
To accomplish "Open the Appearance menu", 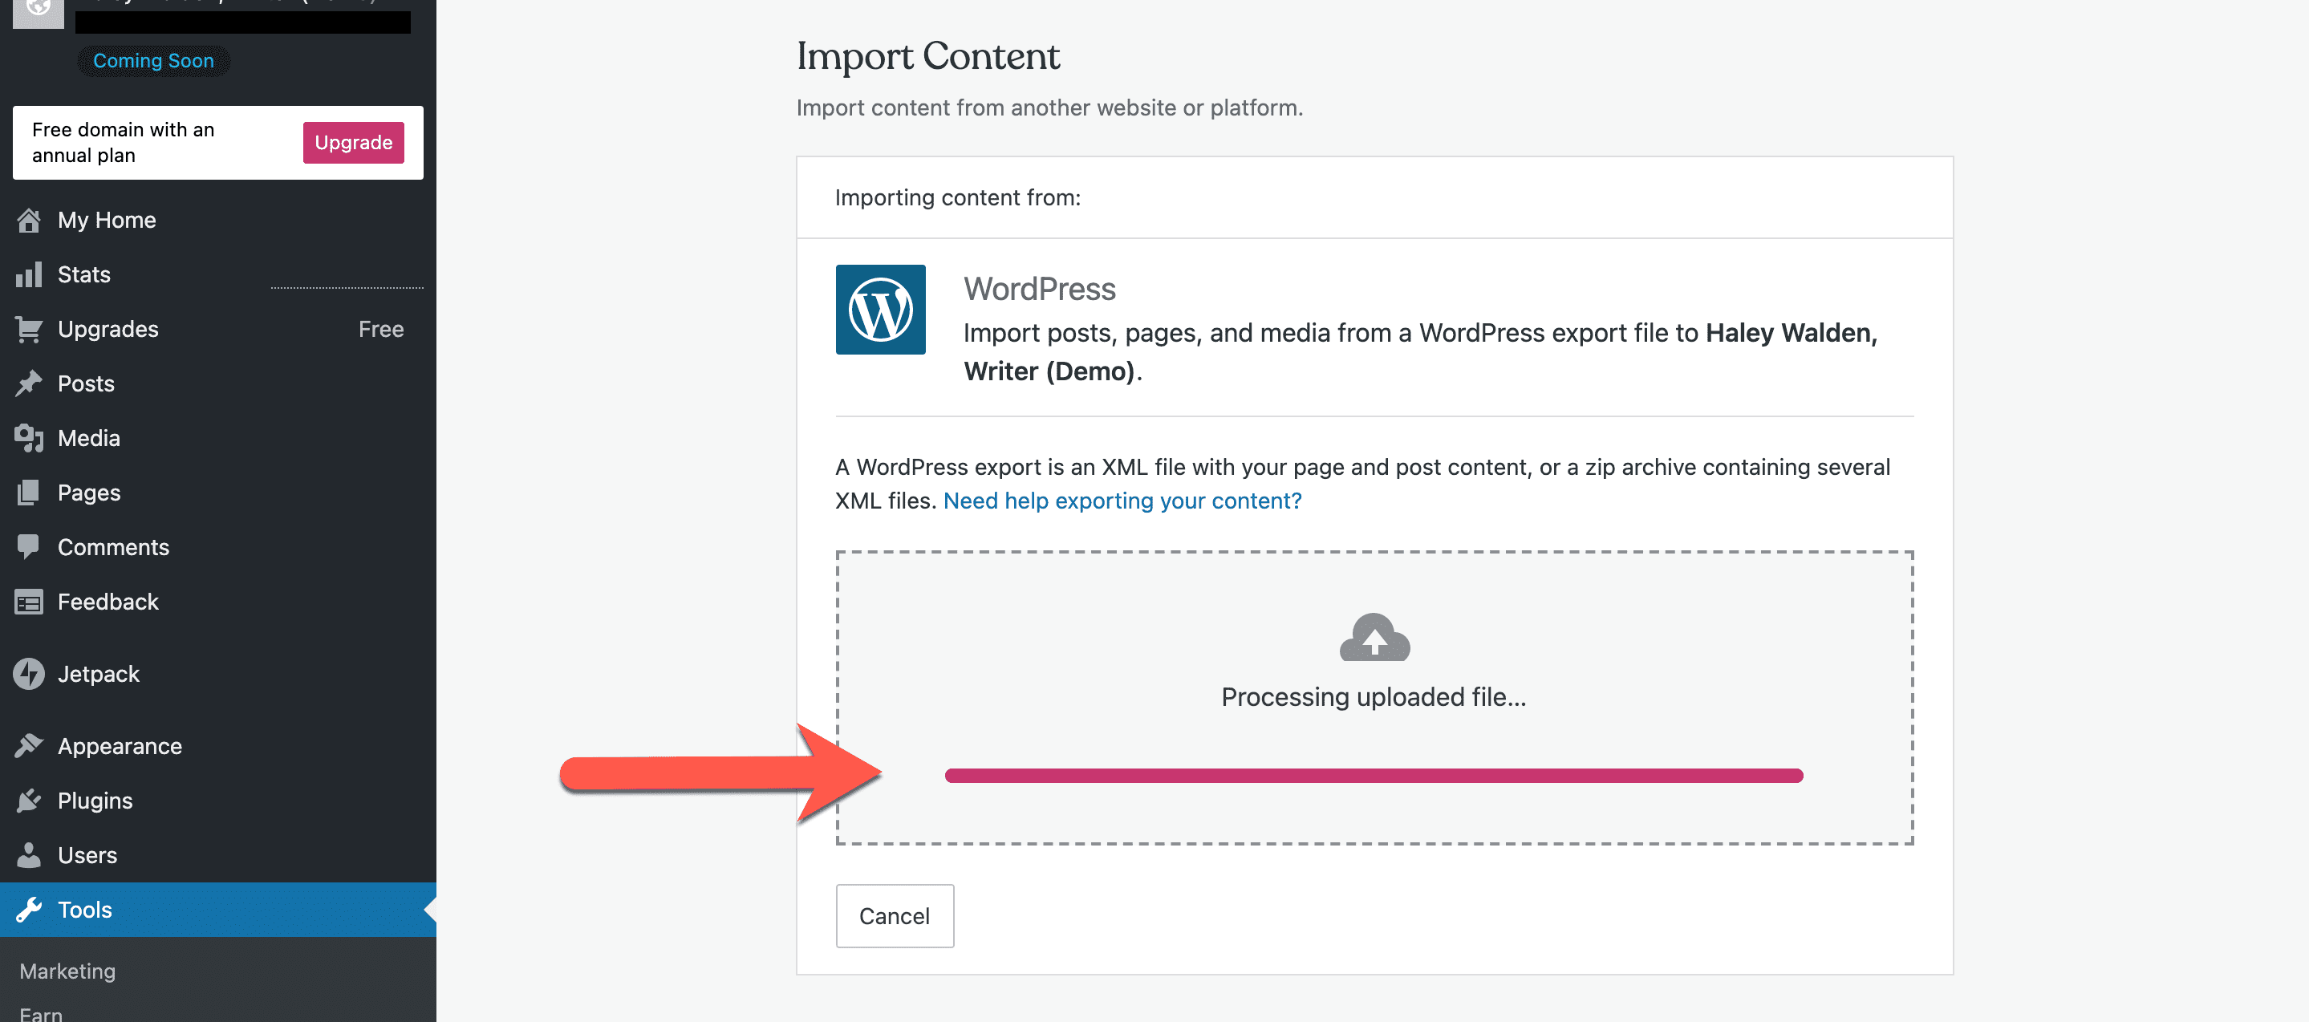I will tap(120, 746).
